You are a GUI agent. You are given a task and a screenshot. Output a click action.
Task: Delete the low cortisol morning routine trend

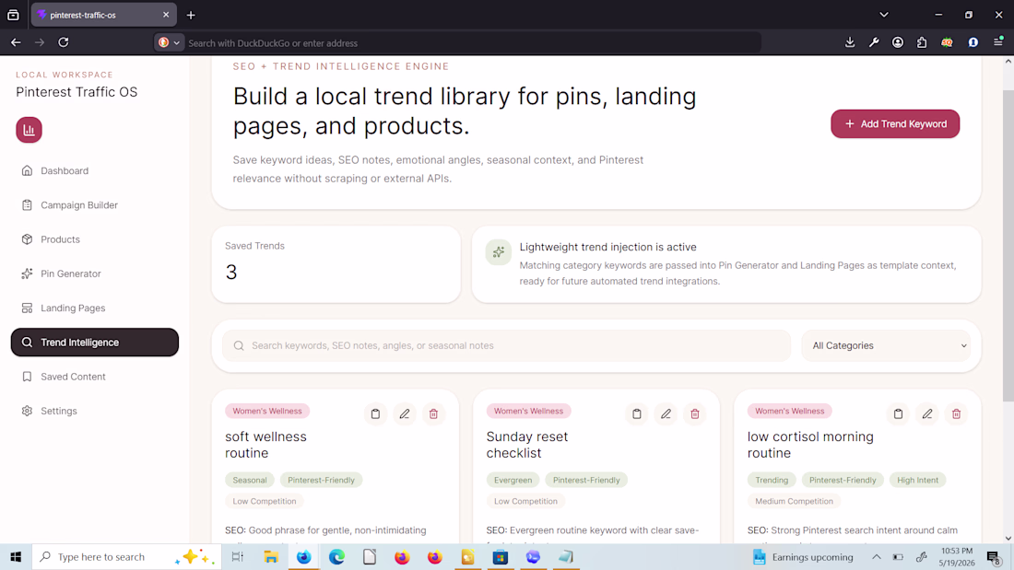(957, 413)
